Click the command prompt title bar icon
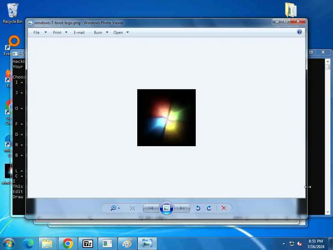Viewport: 333px width, 250px height. point(15,54)
